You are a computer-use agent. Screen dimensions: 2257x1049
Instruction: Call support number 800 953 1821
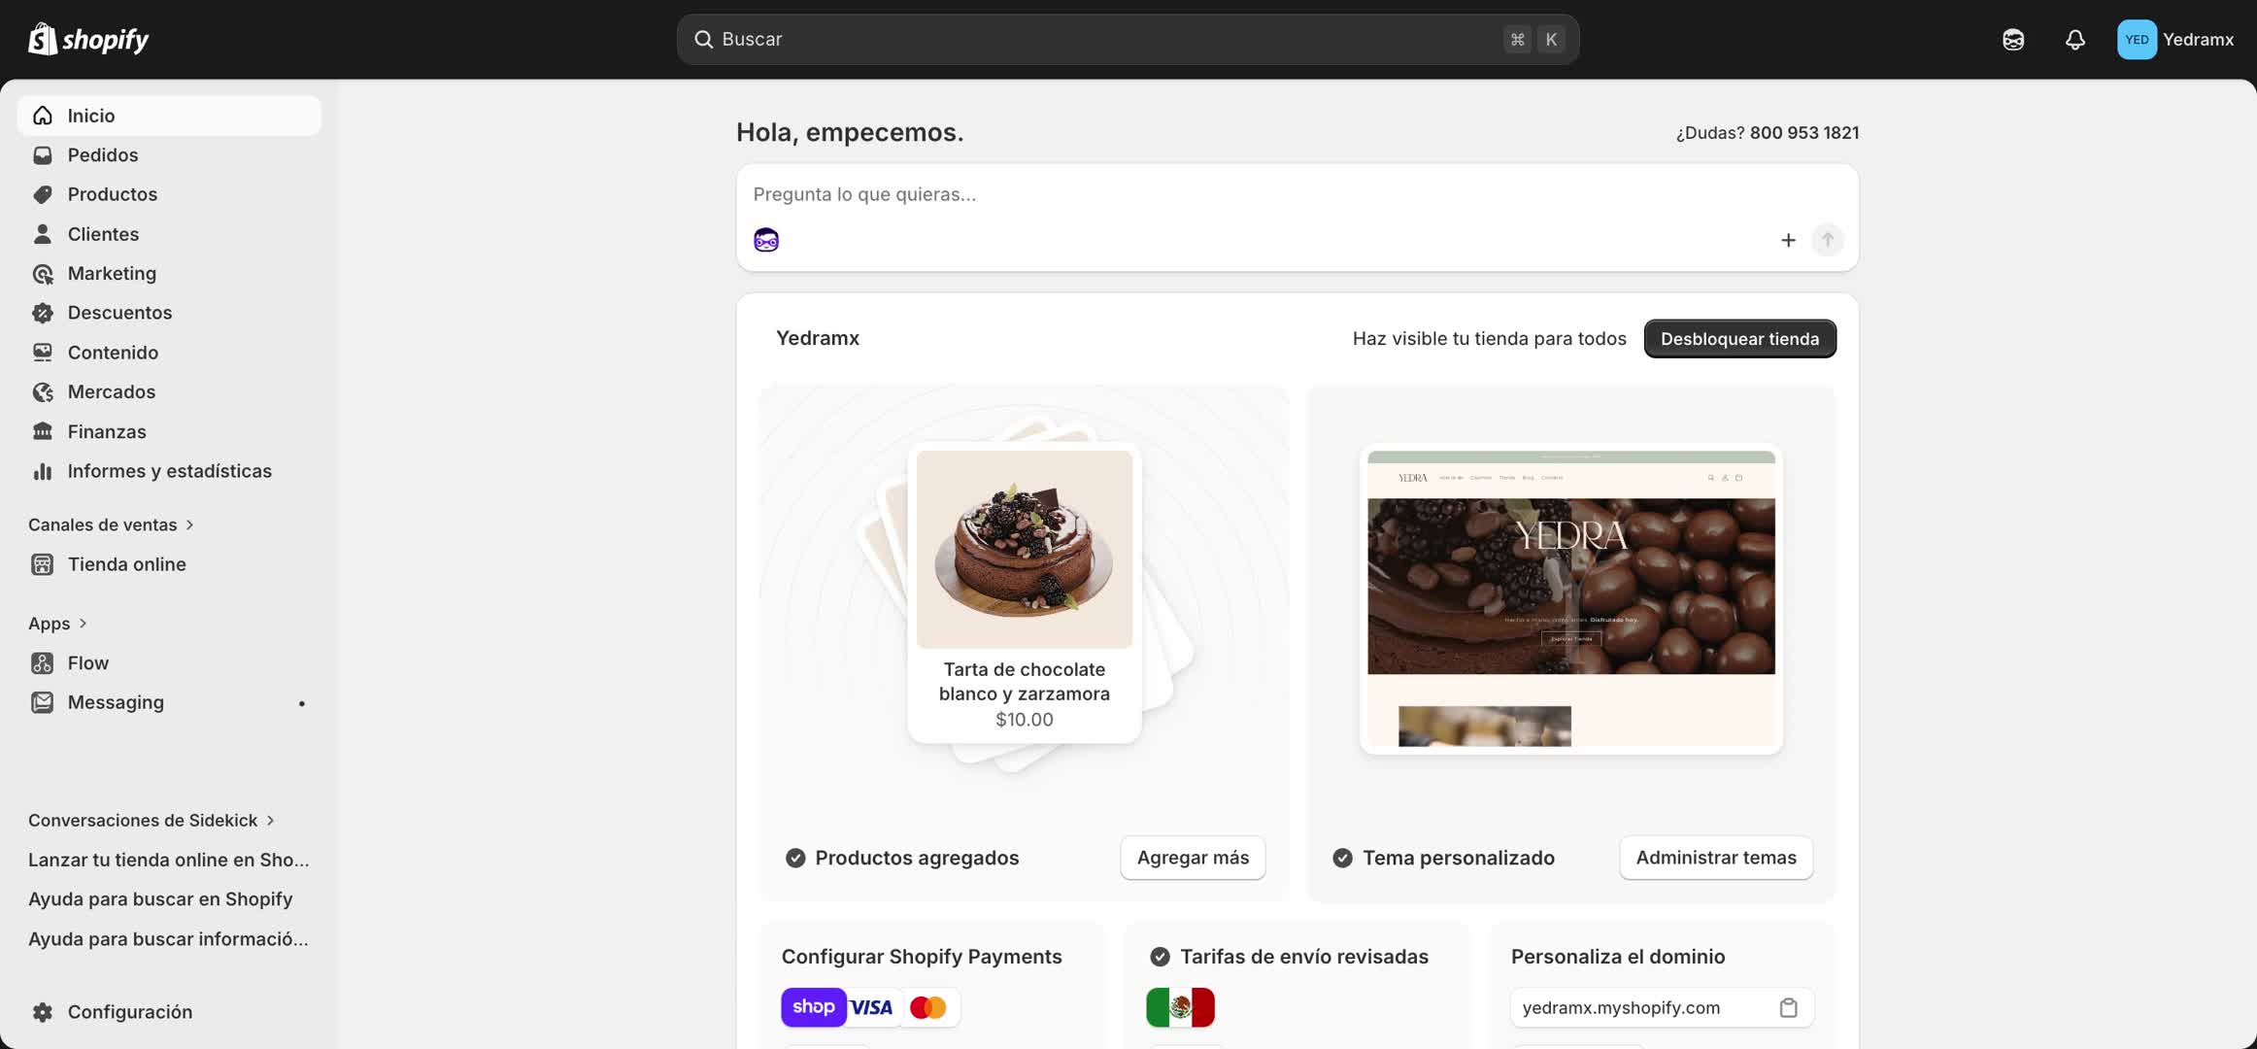coord(1804,133)
